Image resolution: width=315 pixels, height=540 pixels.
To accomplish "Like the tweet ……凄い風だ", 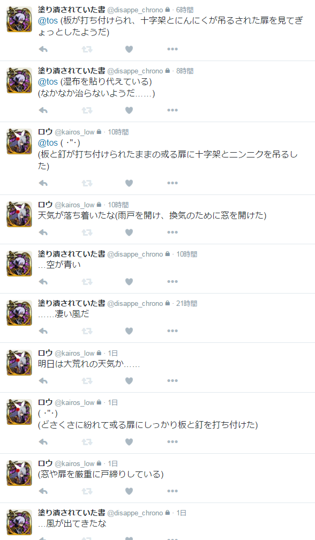I will point(129,331).
